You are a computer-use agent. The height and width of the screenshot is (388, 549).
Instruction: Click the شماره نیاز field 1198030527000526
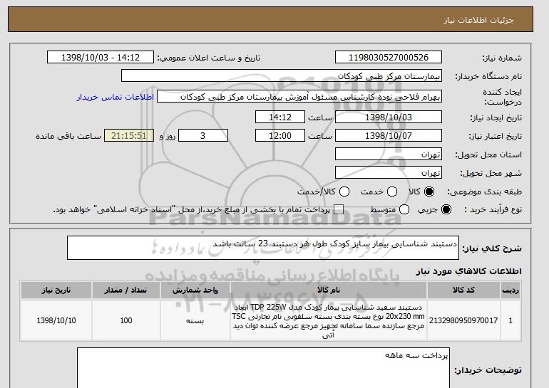389,58
